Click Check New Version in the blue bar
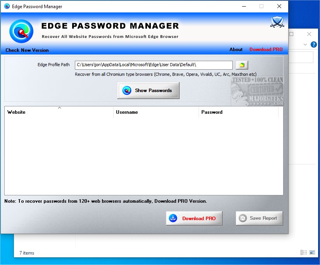Viewport: 320px width, 265px height. coord(27,50)
